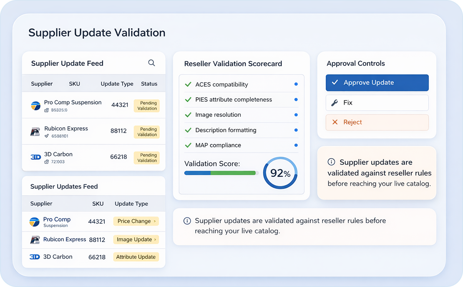The width and height of the screenshot is (463, 287).
Task: Click the Rubicon Express logo in top feed
Action: (35, 132)
